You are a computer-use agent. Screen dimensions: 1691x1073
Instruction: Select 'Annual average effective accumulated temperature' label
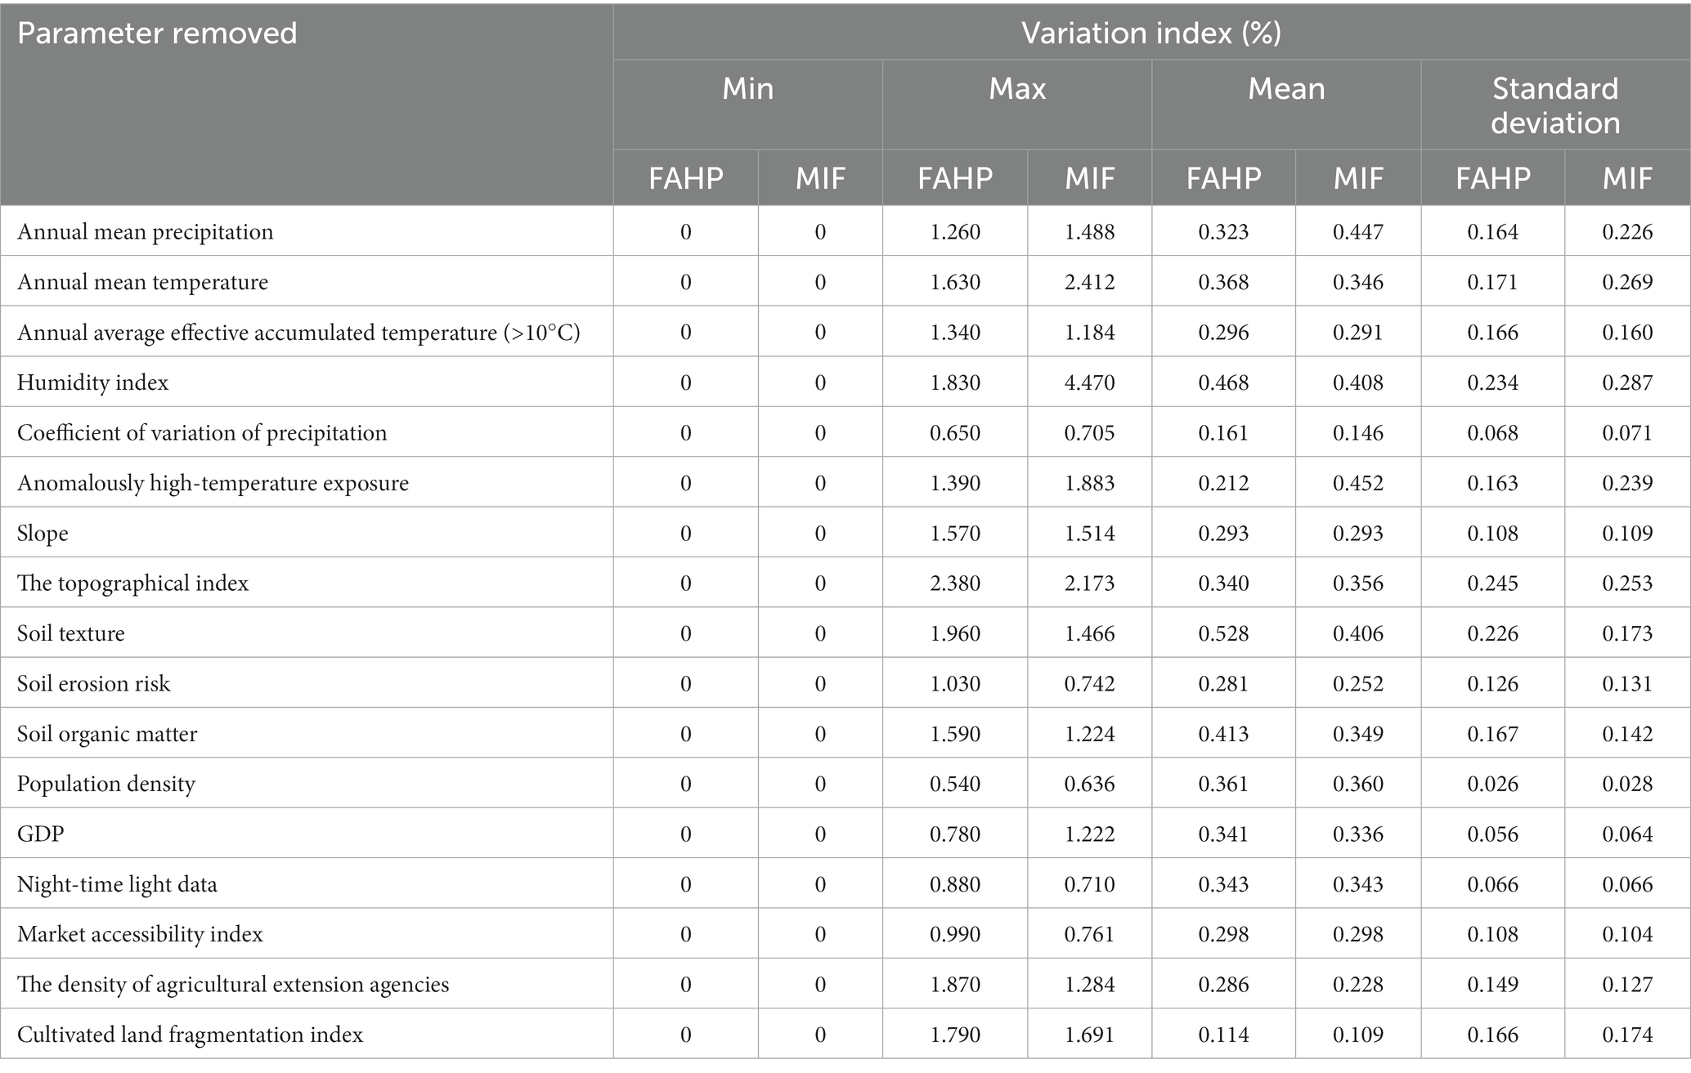[x=298, y=333]
